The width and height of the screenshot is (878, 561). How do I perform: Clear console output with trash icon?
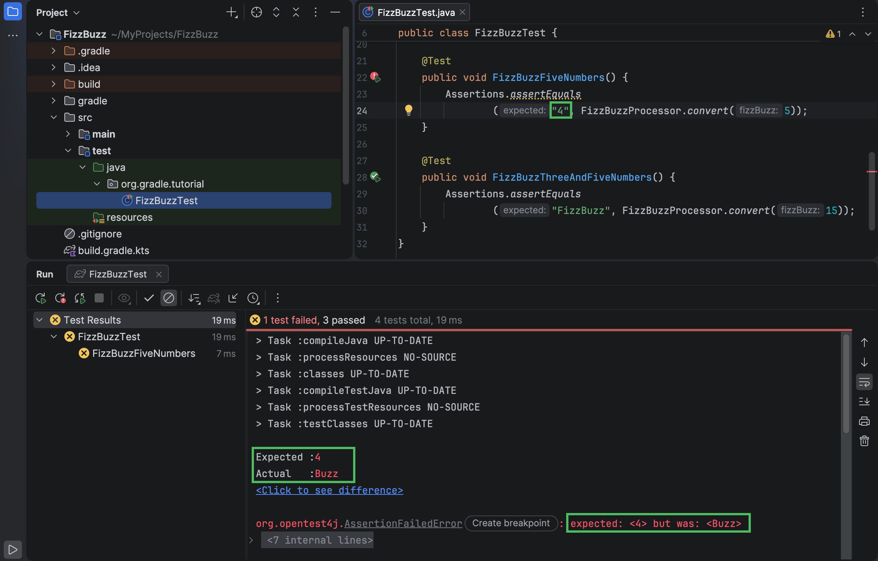864,441
